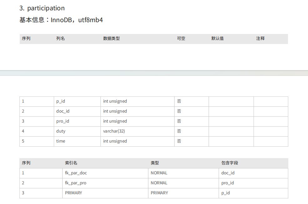
Task: Click the '可空' column header
Action: tap(181, 38)
